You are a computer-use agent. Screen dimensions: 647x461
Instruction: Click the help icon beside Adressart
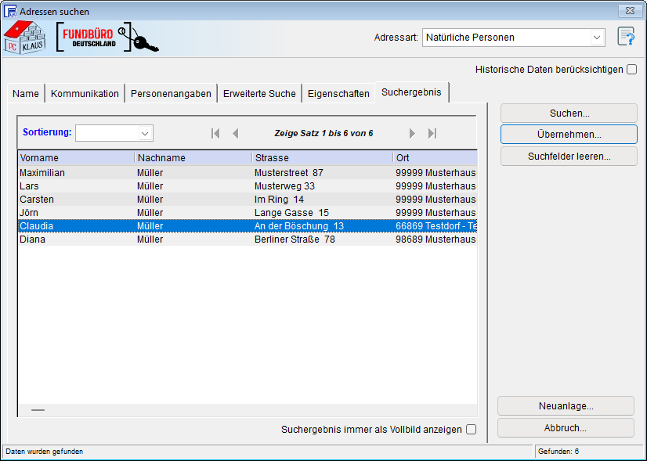tap(625, 37)
